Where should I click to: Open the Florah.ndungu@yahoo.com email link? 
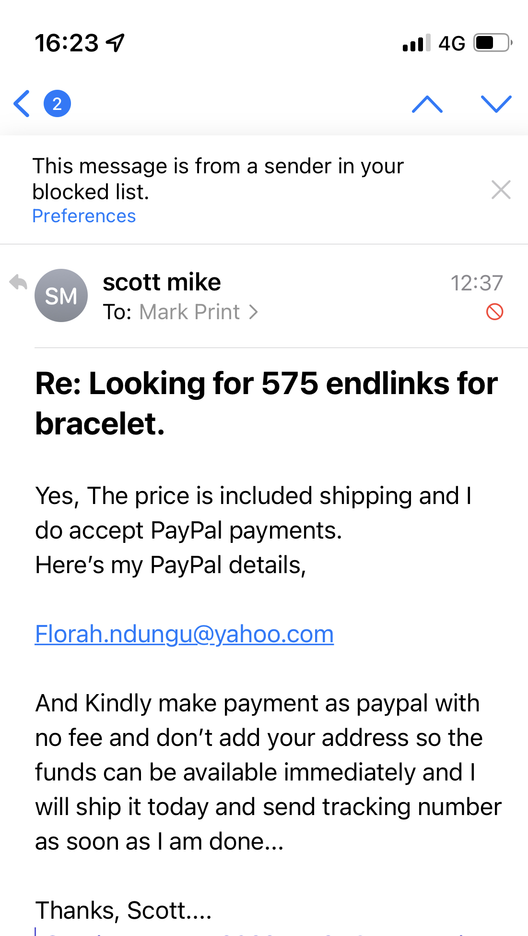point(184,634)
